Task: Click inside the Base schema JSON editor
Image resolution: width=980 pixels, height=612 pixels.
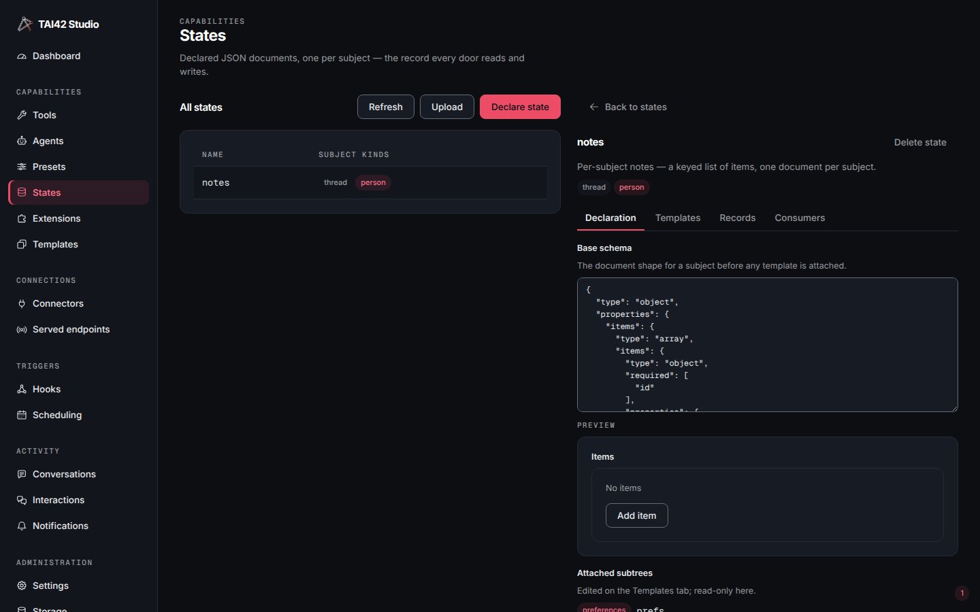Action: pos(768,345)
